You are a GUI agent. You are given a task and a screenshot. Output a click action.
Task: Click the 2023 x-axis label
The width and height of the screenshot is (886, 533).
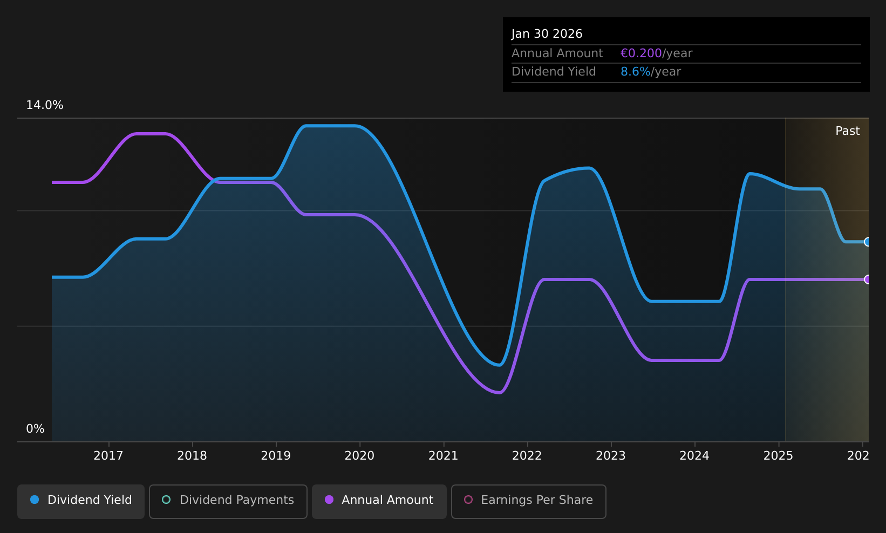(611, 456)
